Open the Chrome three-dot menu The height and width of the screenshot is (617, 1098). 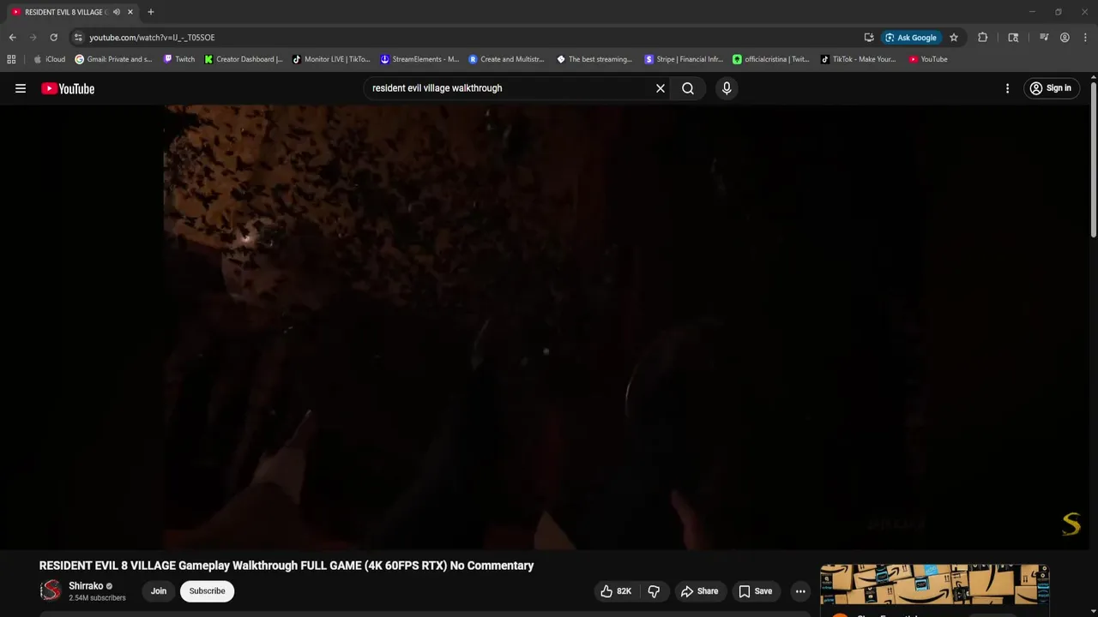click(x=1085, y=38)
